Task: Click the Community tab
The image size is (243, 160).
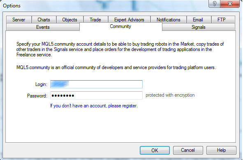Action: [x=120, y=26]
